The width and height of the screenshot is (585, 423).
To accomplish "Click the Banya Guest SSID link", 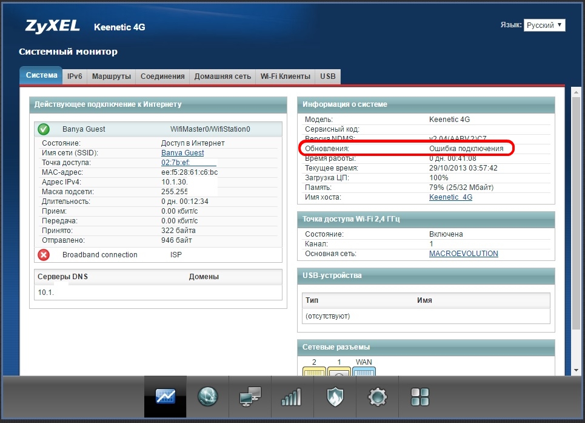I will (182, 153).
